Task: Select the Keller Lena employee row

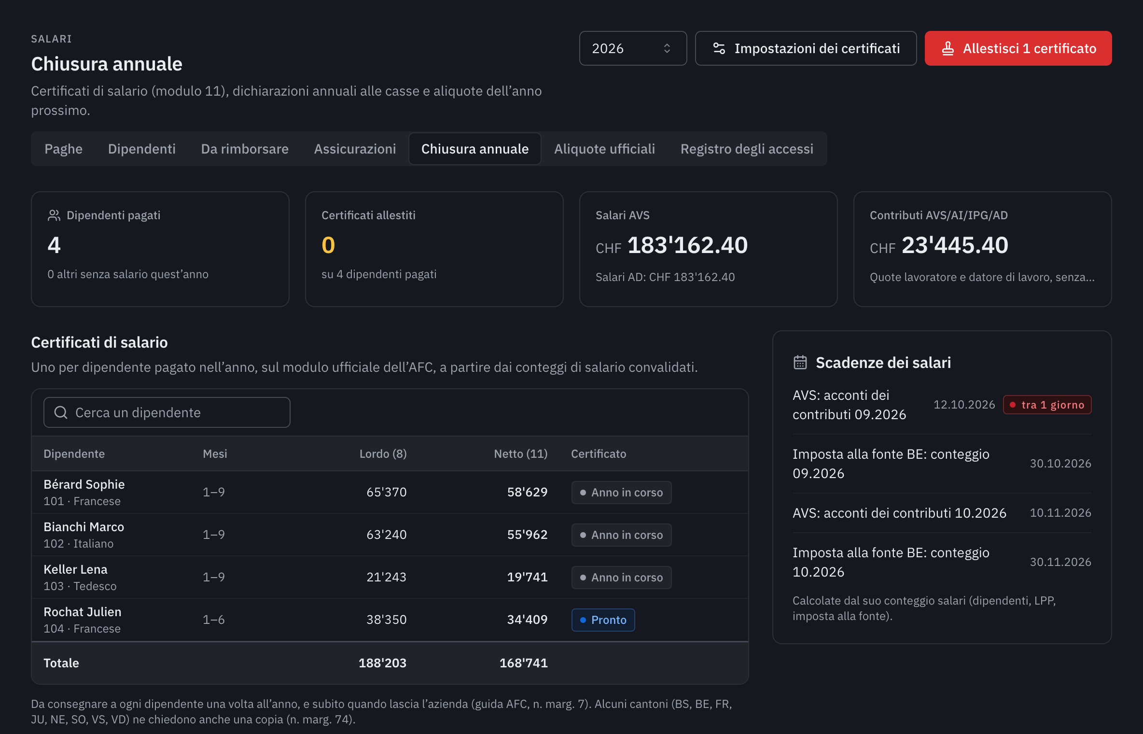Action: [390, 577]
